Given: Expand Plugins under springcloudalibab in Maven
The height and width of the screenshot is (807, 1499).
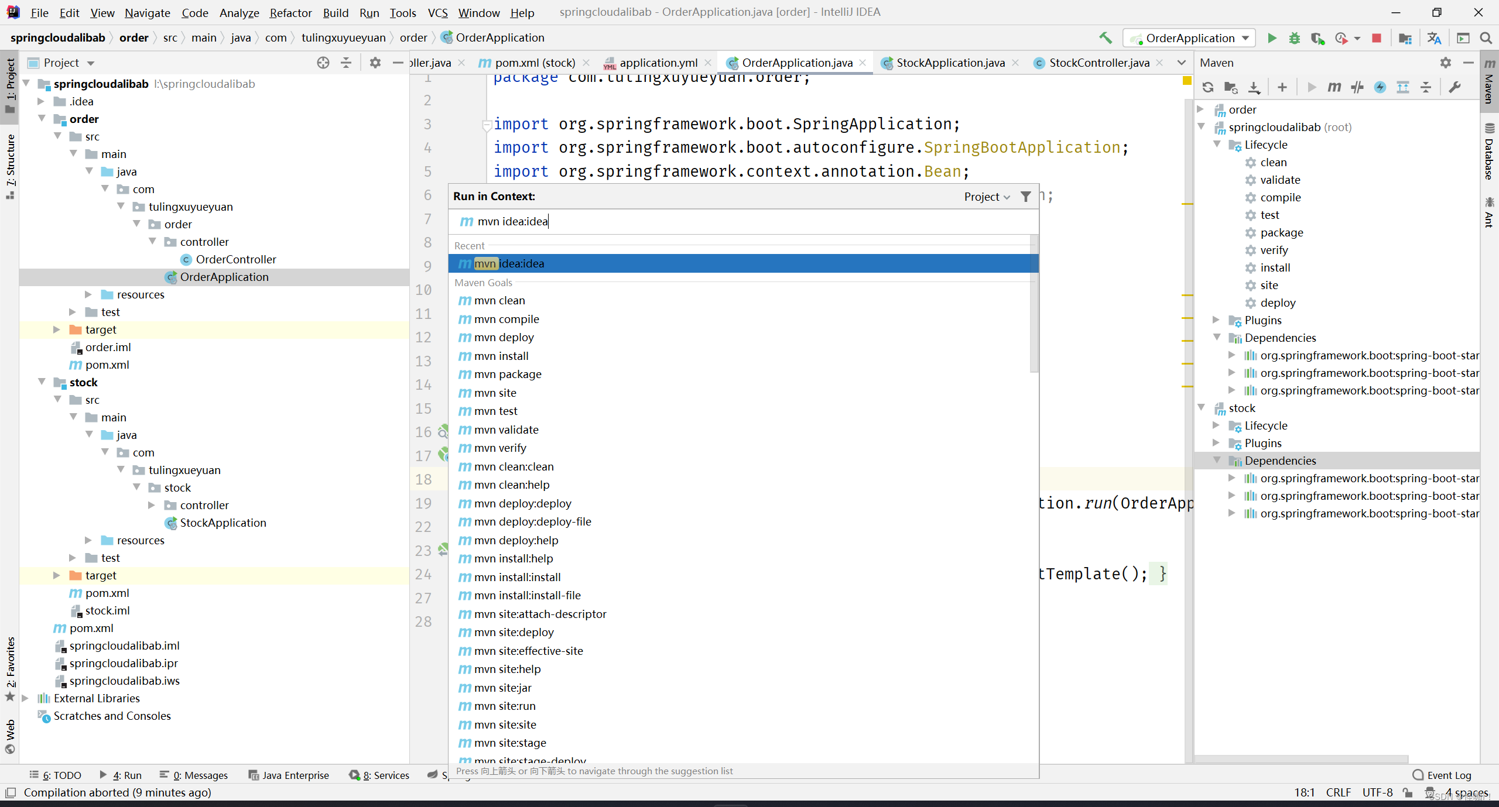Looking at the screenshot, I should (x=1216, y=320).
